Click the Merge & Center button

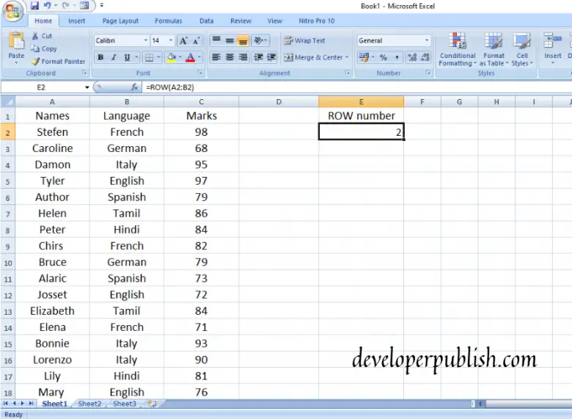click(x=315, y=57)
